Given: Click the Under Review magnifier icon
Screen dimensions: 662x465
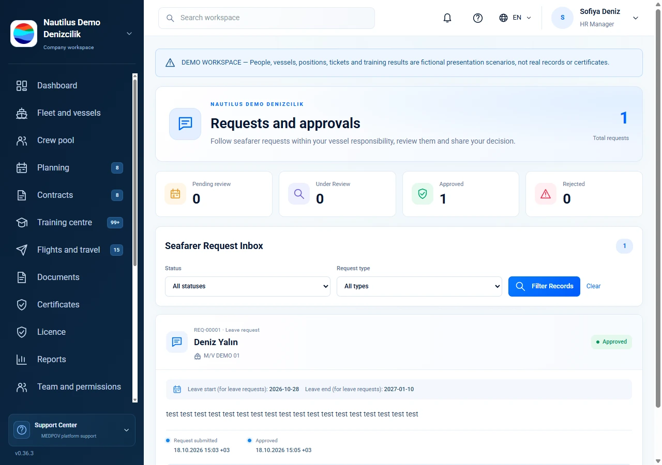Looking at the screenshot, I should coord(299,194).
